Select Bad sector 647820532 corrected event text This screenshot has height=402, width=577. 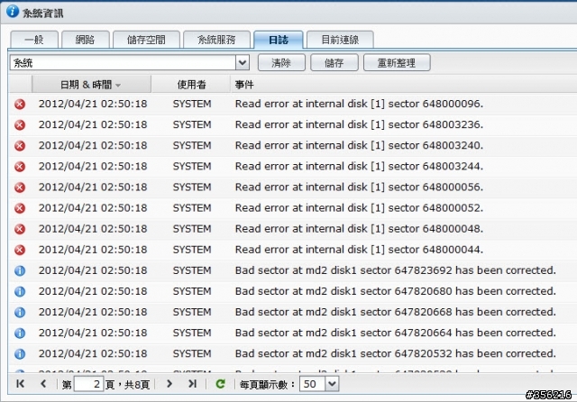[396, 354]
